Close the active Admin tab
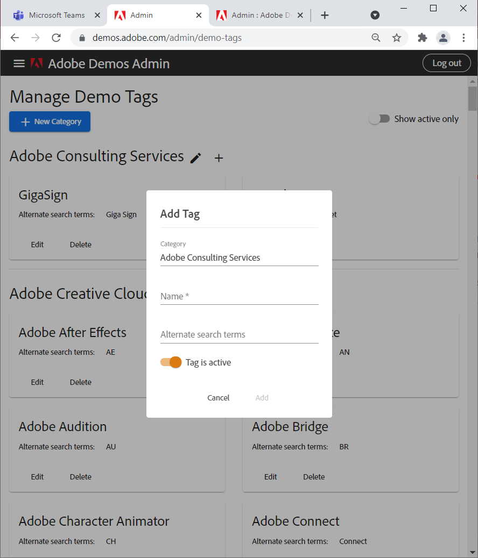The width and height of the screenshot is (478, 558). pyautogui.click(x=199, y=15)
